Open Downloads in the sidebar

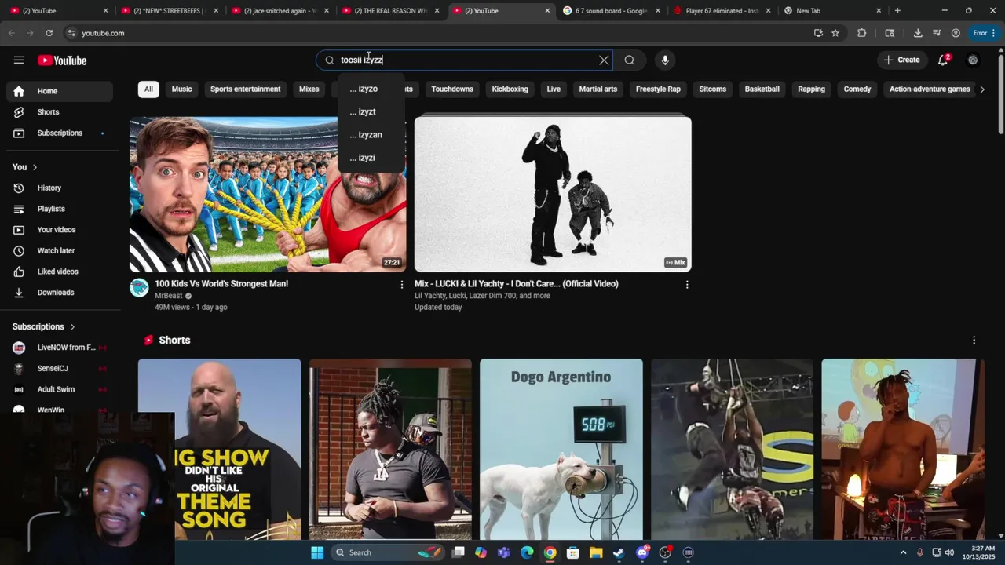pyautogui.click(x=60, y=293)
